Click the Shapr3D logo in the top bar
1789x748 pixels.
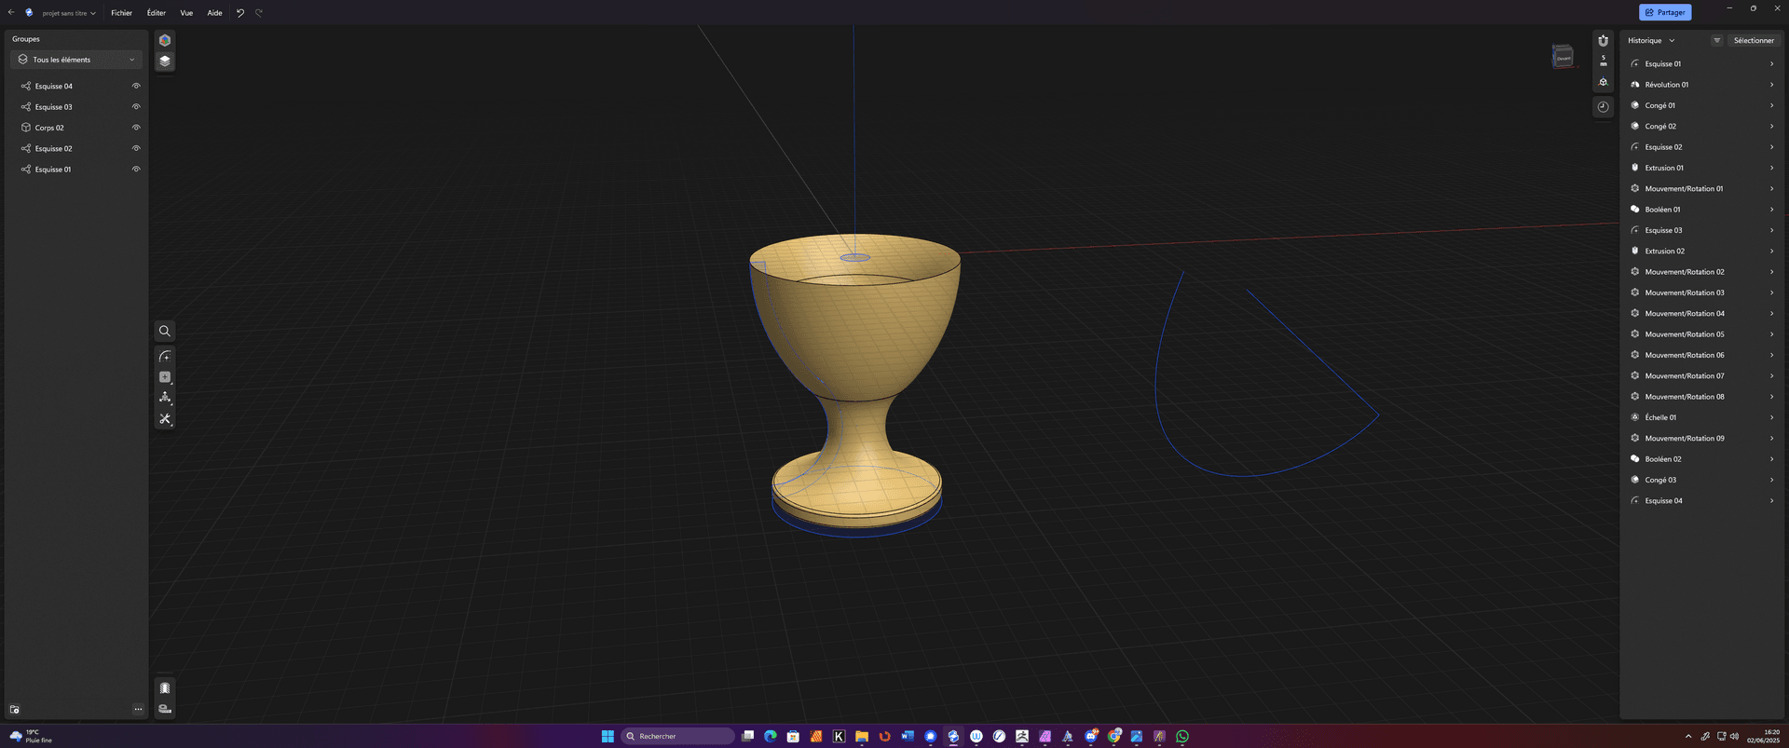click(29, 13)
